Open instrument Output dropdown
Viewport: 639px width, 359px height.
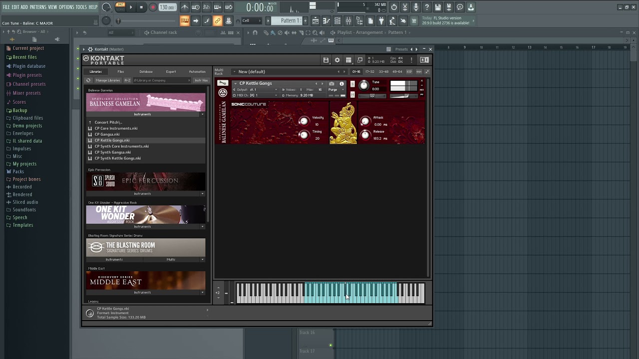point(256,89)
